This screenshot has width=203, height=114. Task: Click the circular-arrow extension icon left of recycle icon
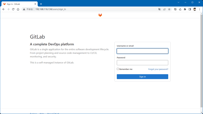[x=175, y=9]
